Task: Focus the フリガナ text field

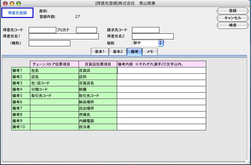Action: 86,30
